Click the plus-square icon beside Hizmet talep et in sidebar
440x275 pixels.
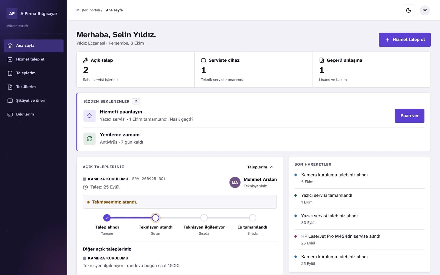click(x=10, y=59)
